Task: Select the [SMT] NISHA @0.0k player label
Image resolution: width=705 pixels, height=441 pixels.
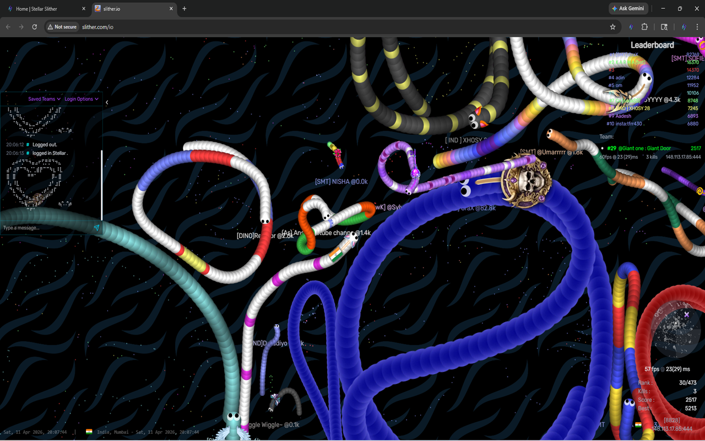Action: point(341,181)
